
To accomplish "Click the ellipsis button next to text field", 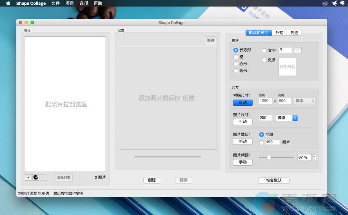I will 298,51.
